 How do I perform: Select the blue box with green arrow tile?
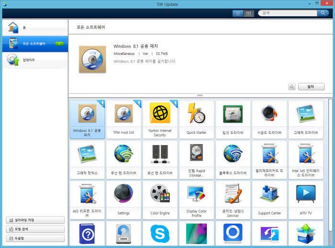[x=306, y=234]
